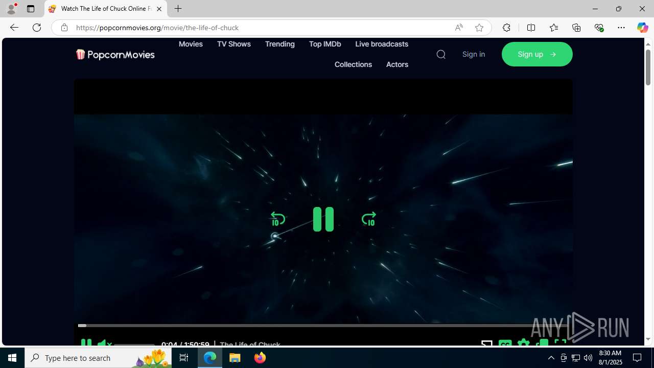Open the Movies menu item
Image resolution: width=654 pixels, height=368 pixels.
(191, 44)
